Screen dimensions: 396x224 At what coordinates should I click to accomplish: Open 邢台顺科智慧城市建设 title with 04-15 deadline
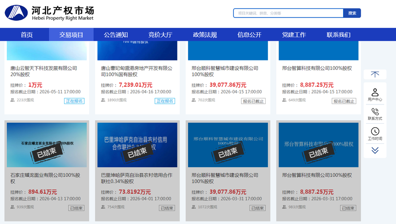225,71
